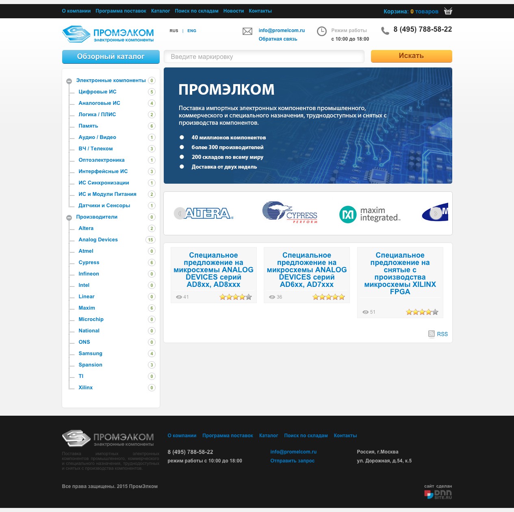This screenshot has width=514, height=512.
Task: Click the phone handset icon
Action: pos(385,30)
